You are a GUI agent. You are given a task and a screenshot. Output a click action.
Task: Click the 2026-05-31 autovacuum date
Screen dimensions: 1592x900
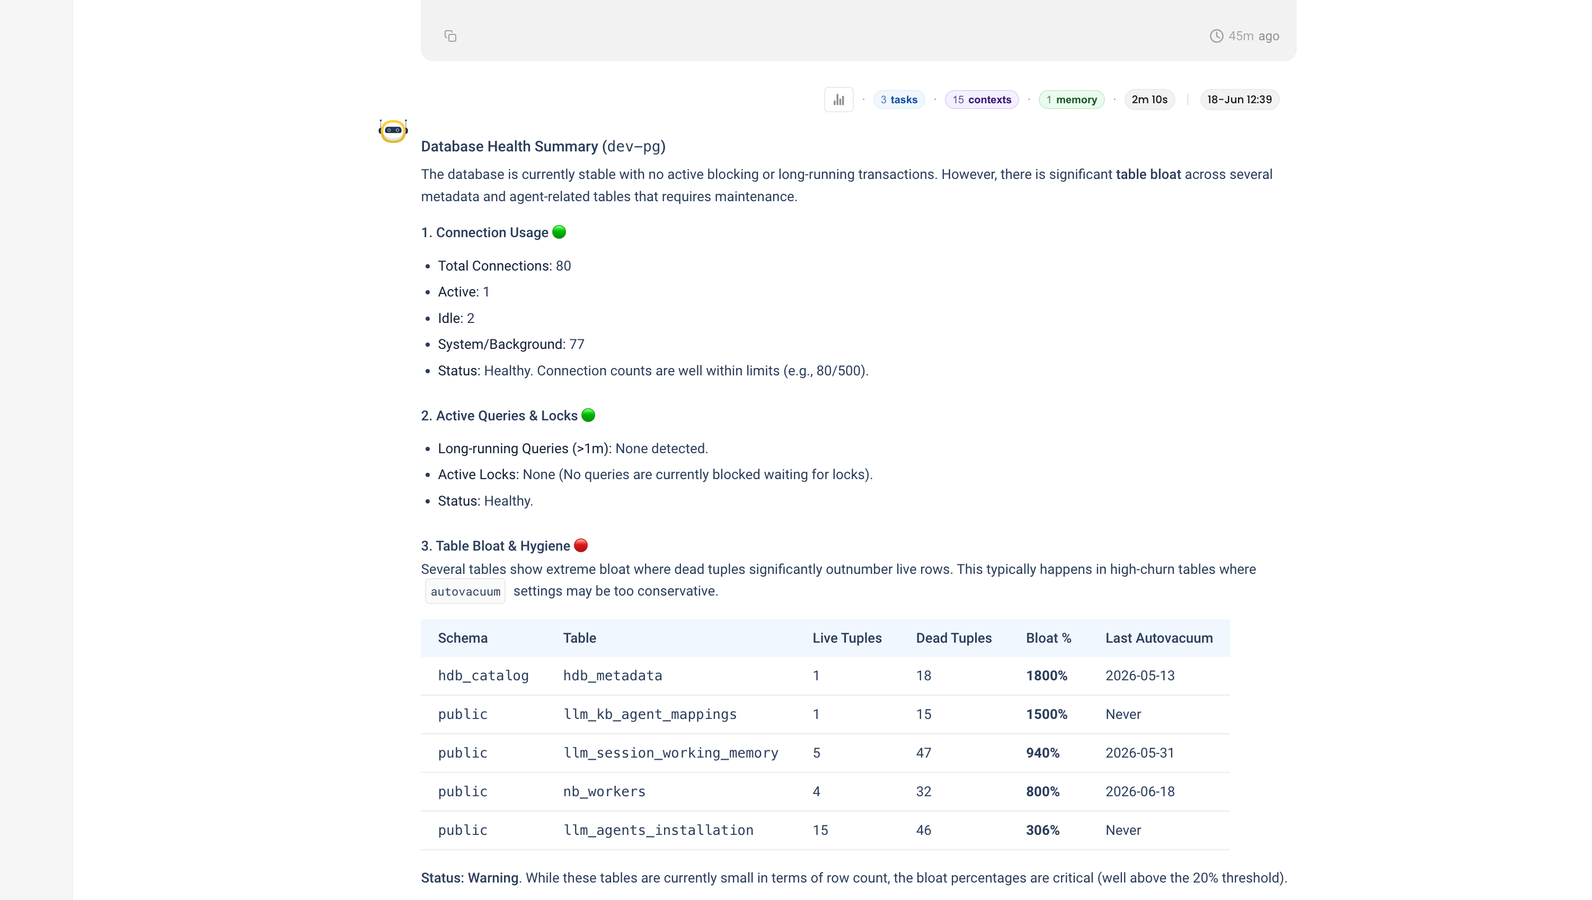pyautogui.click(x=1139, y=753)
